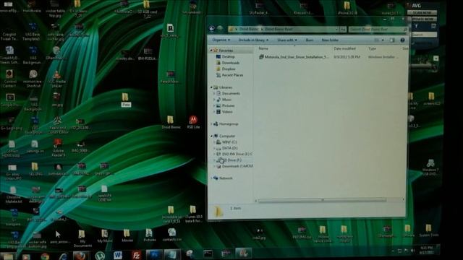Select the RSD Lite desktop shortcut
The height and width of the screenshot is (260, 463).
[x=193, y=122]
